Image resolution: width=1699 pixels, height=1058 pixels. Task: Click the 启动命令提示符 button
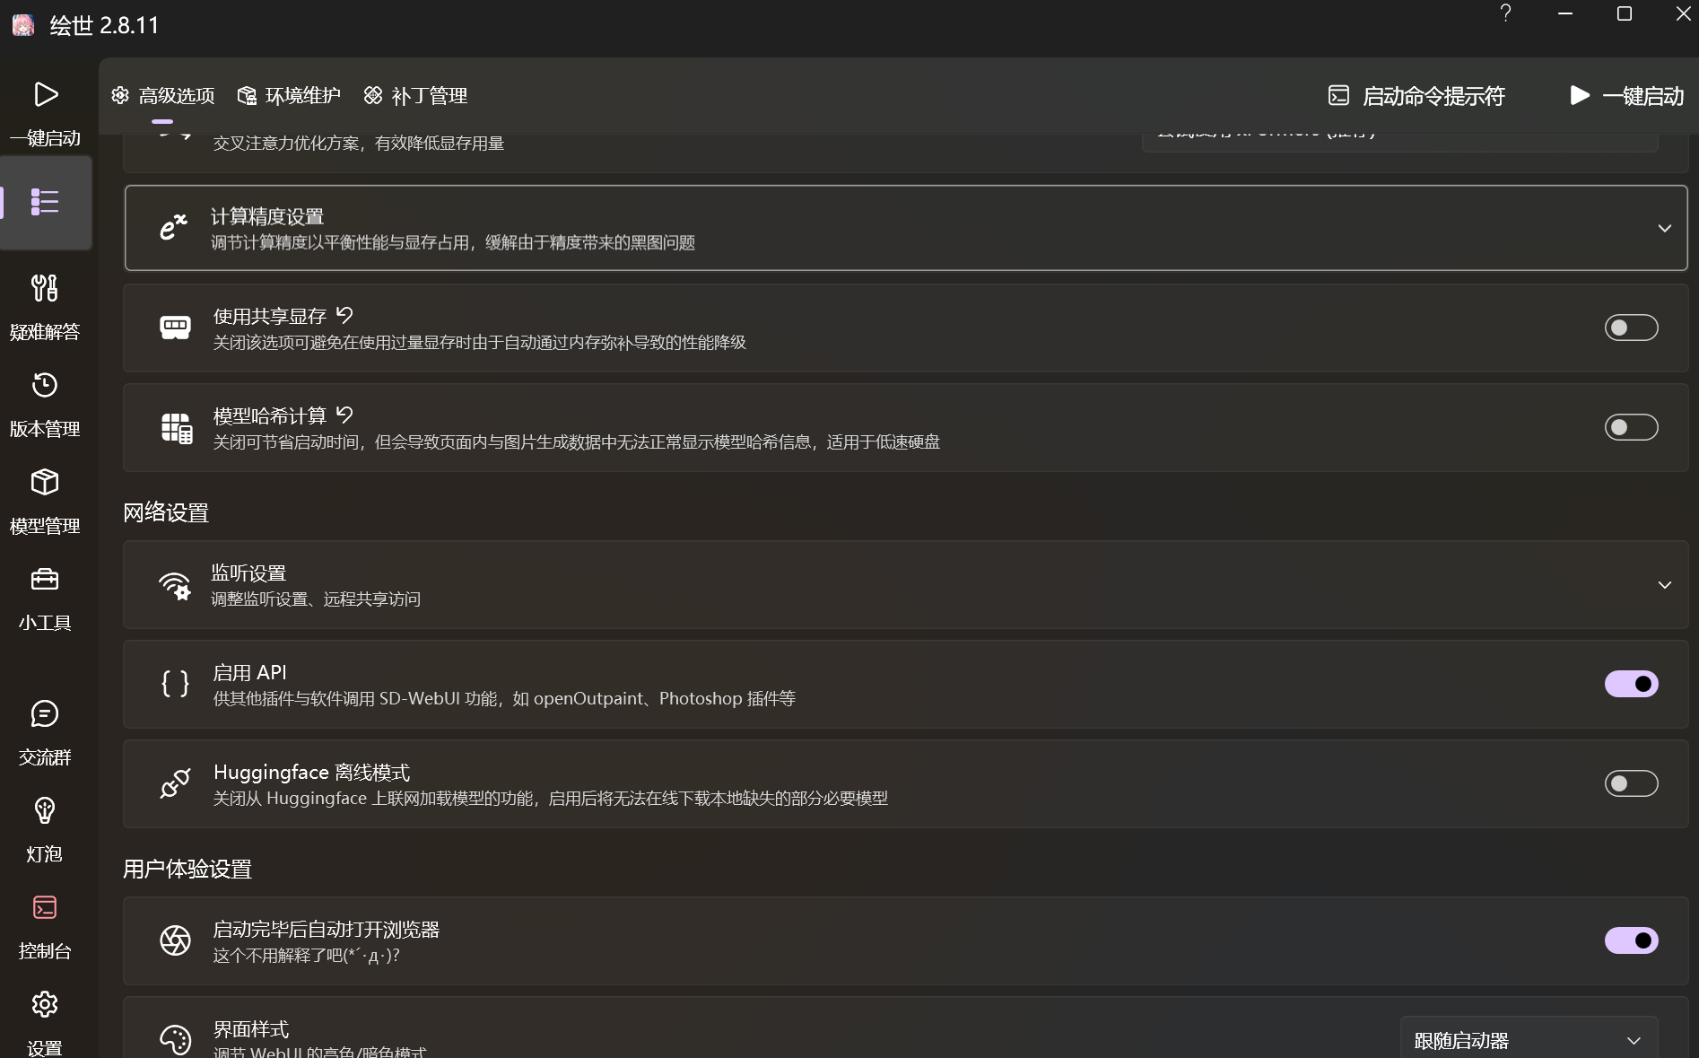1416,96
